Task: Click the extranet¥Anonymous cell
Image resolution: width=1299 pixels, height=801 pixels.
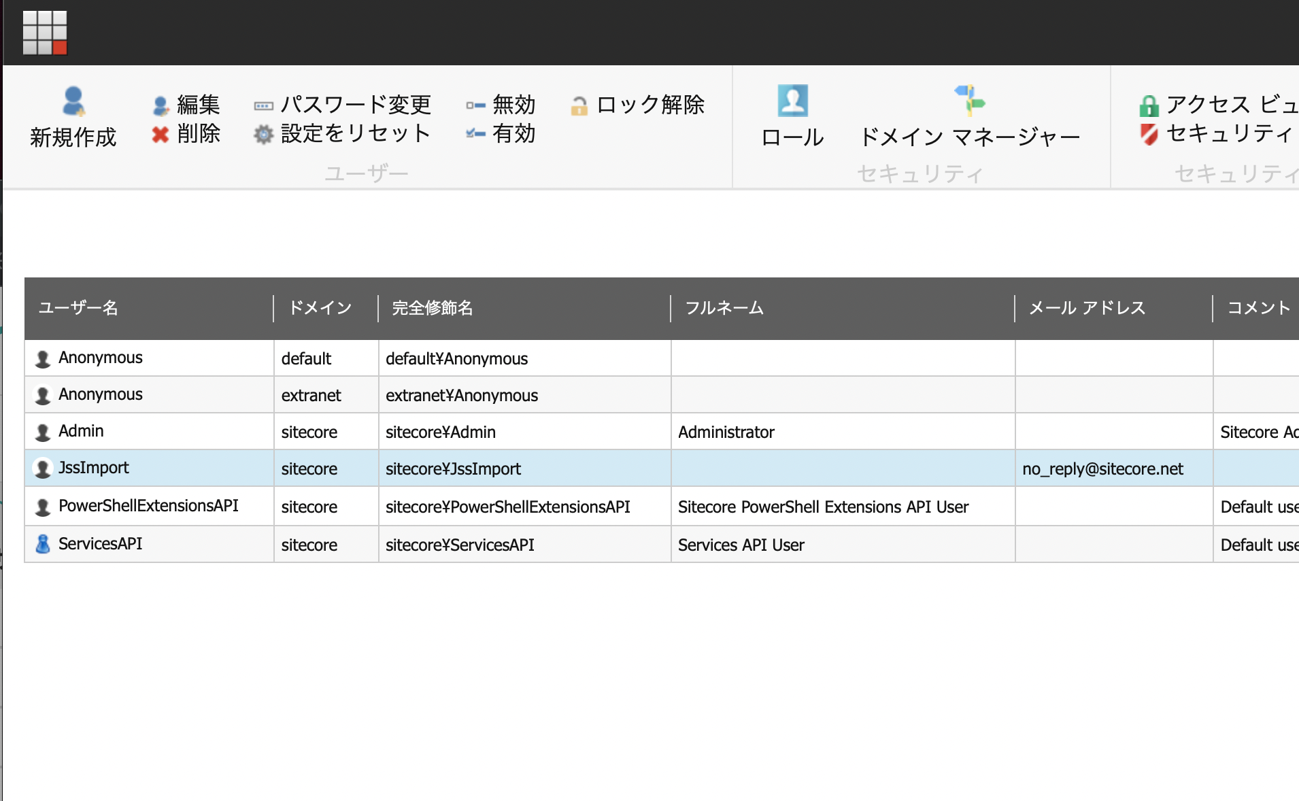Action: 524,395
